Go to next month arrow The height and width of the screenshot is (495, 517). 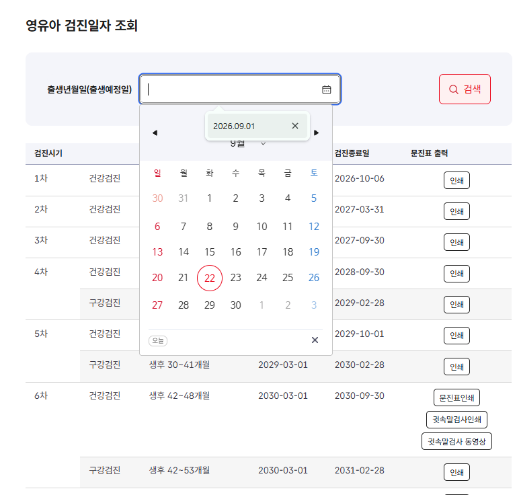pyautogui.click(x=316, y=133)
